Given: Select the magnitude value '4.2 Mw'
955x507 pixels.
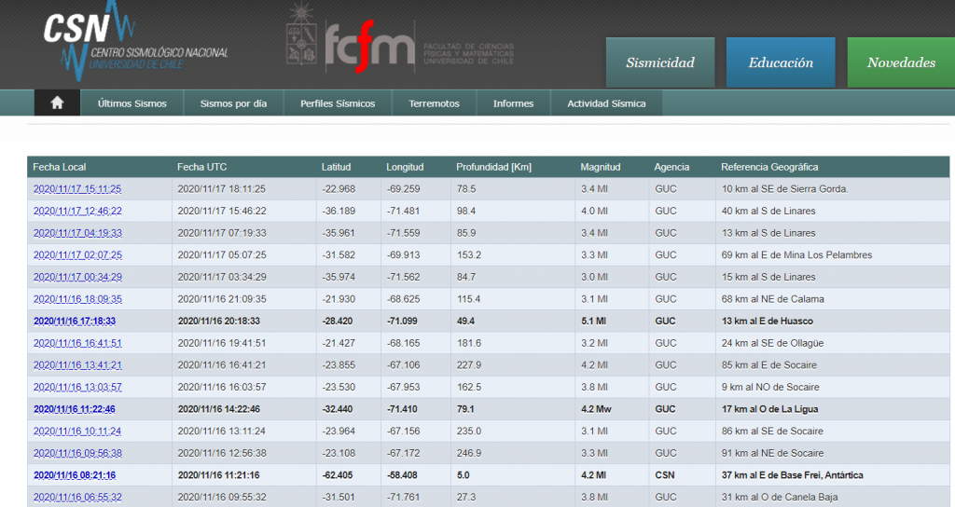Looking at the screenshot, I should (596, 409).
